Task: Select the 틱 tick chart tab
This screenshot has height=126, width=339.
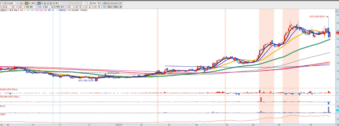Action: [56, 3]
